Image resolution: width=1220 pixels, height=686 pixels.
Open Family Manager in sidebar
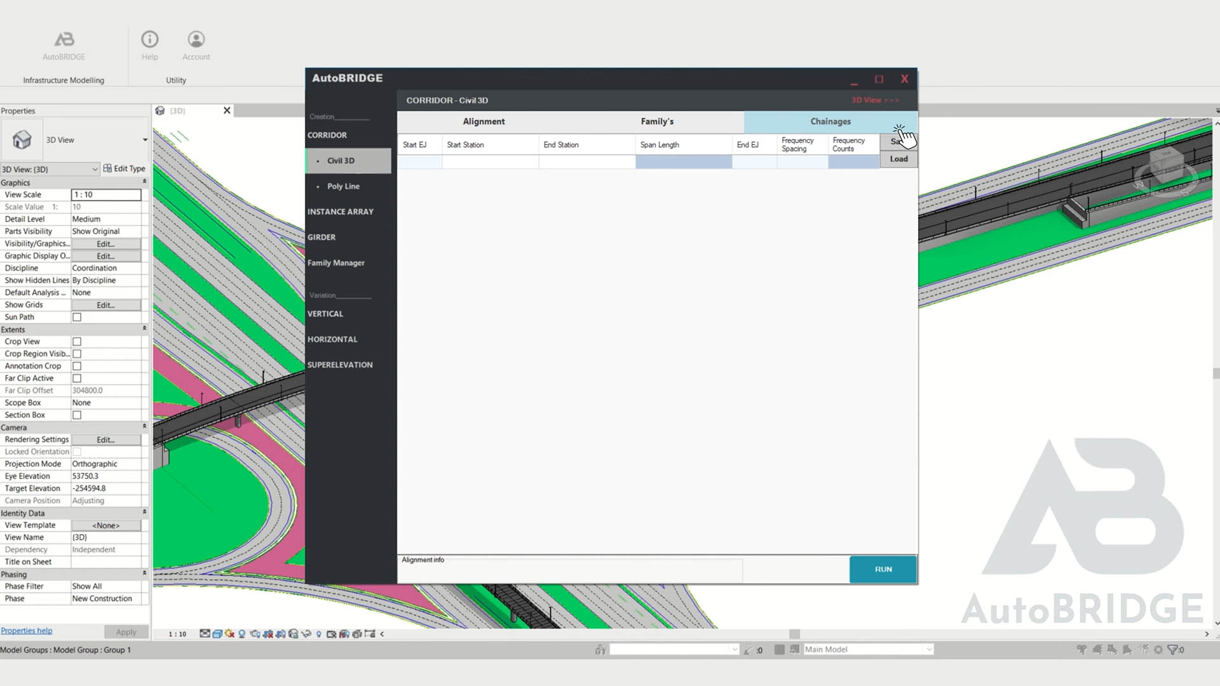336,263
